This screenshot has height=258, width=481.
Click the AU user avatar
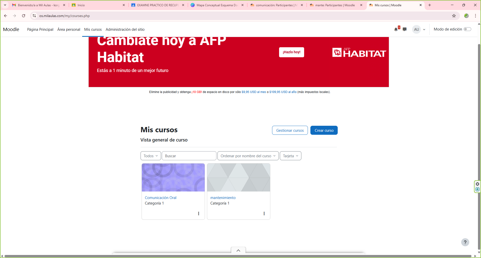tap(416, 29)
